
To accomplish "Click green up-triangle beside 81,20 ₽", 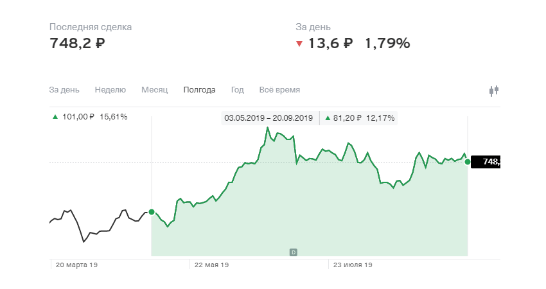I will [x=328, y=118].
